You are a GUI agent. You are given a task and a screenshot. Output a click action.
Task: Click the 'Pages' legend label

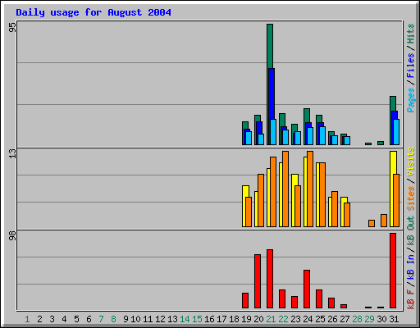point(410,100)
